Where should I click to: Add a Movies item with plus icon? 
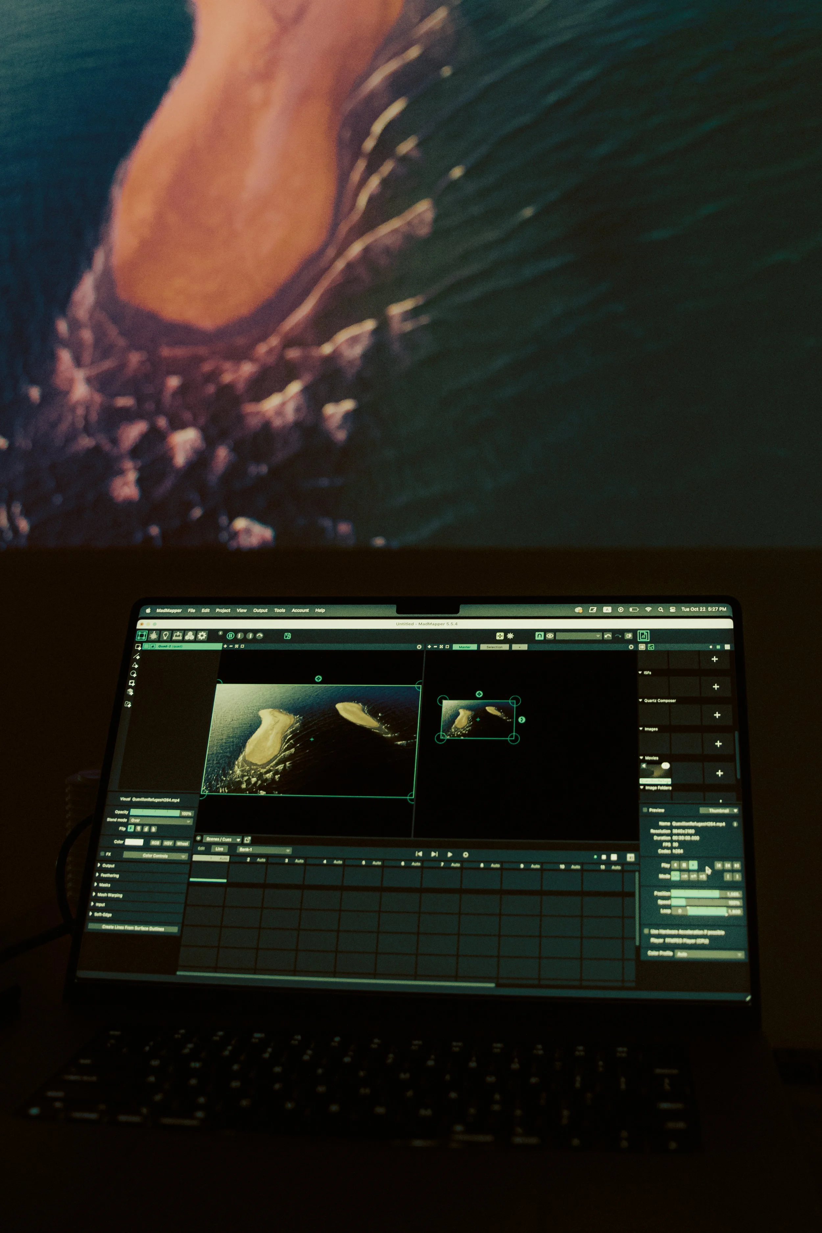point(719,773)
